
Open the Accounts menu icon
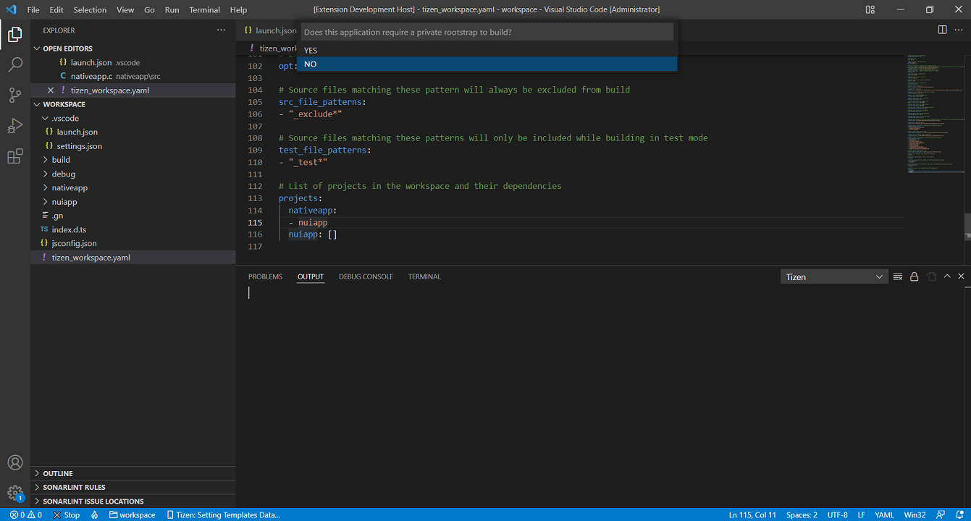tap(15, 462)
